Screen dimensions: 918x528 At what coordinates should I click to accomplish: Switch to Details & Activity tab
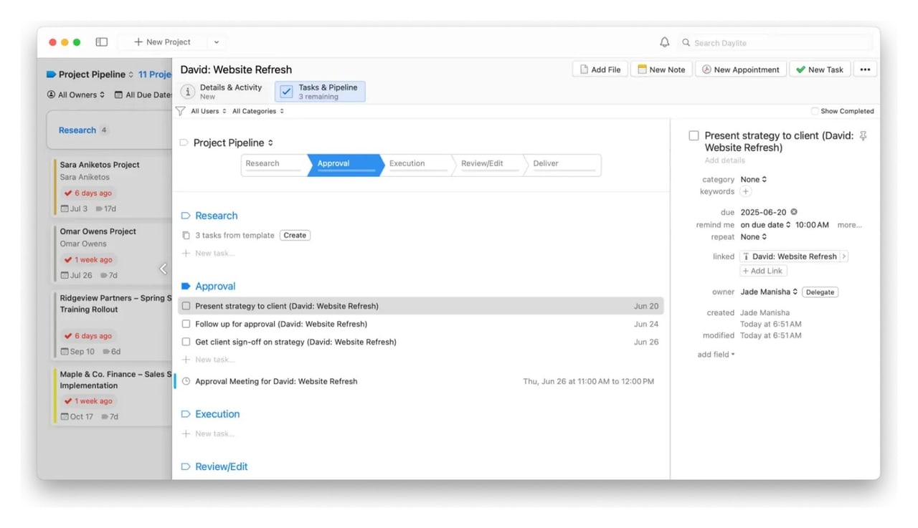click(x=223, y=92)
